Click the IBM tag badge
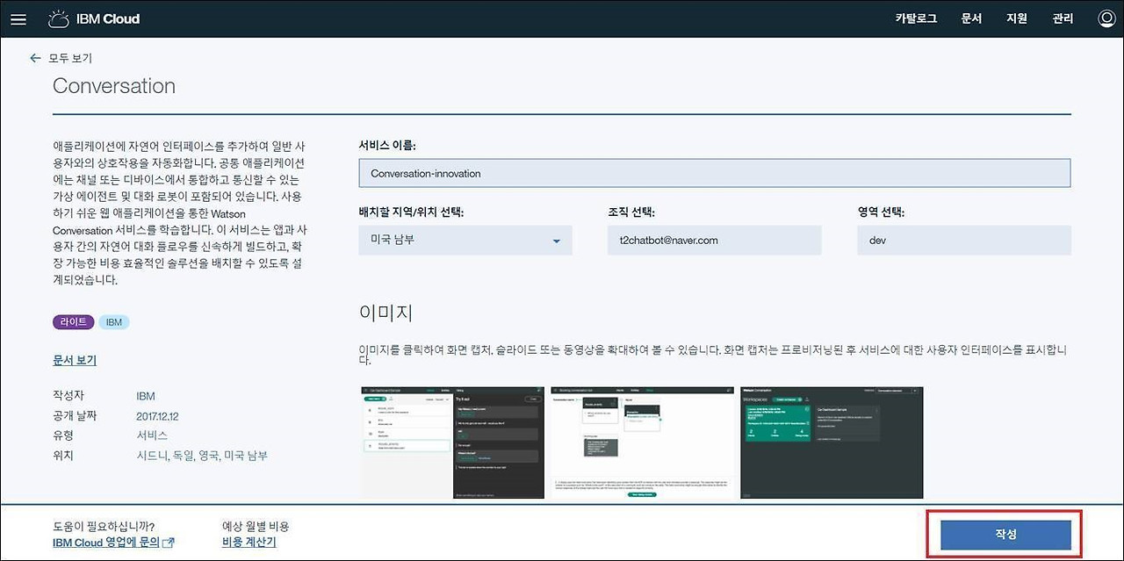 click(x=114, y=322)
